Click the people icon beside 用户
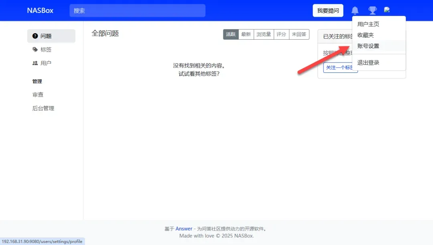 [35, 63]
